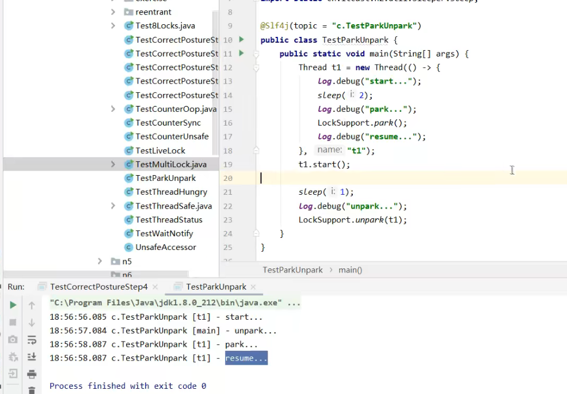The width and height of the screenshot is (567, 394).
Task: Click the green Rerun button in Run panel
Action: pos(13,305)
